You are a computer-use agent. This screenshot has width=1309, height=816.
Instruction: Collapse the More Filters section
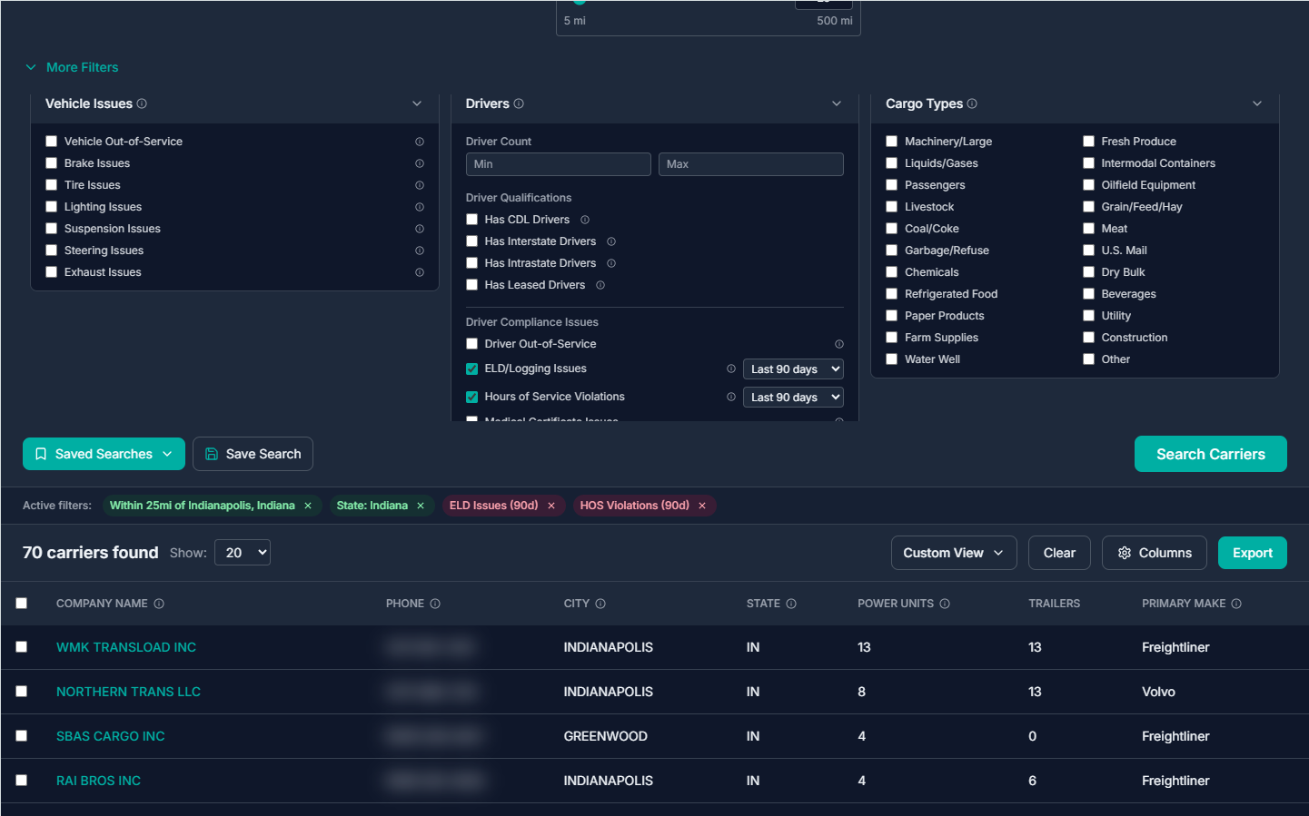point(73,67)
